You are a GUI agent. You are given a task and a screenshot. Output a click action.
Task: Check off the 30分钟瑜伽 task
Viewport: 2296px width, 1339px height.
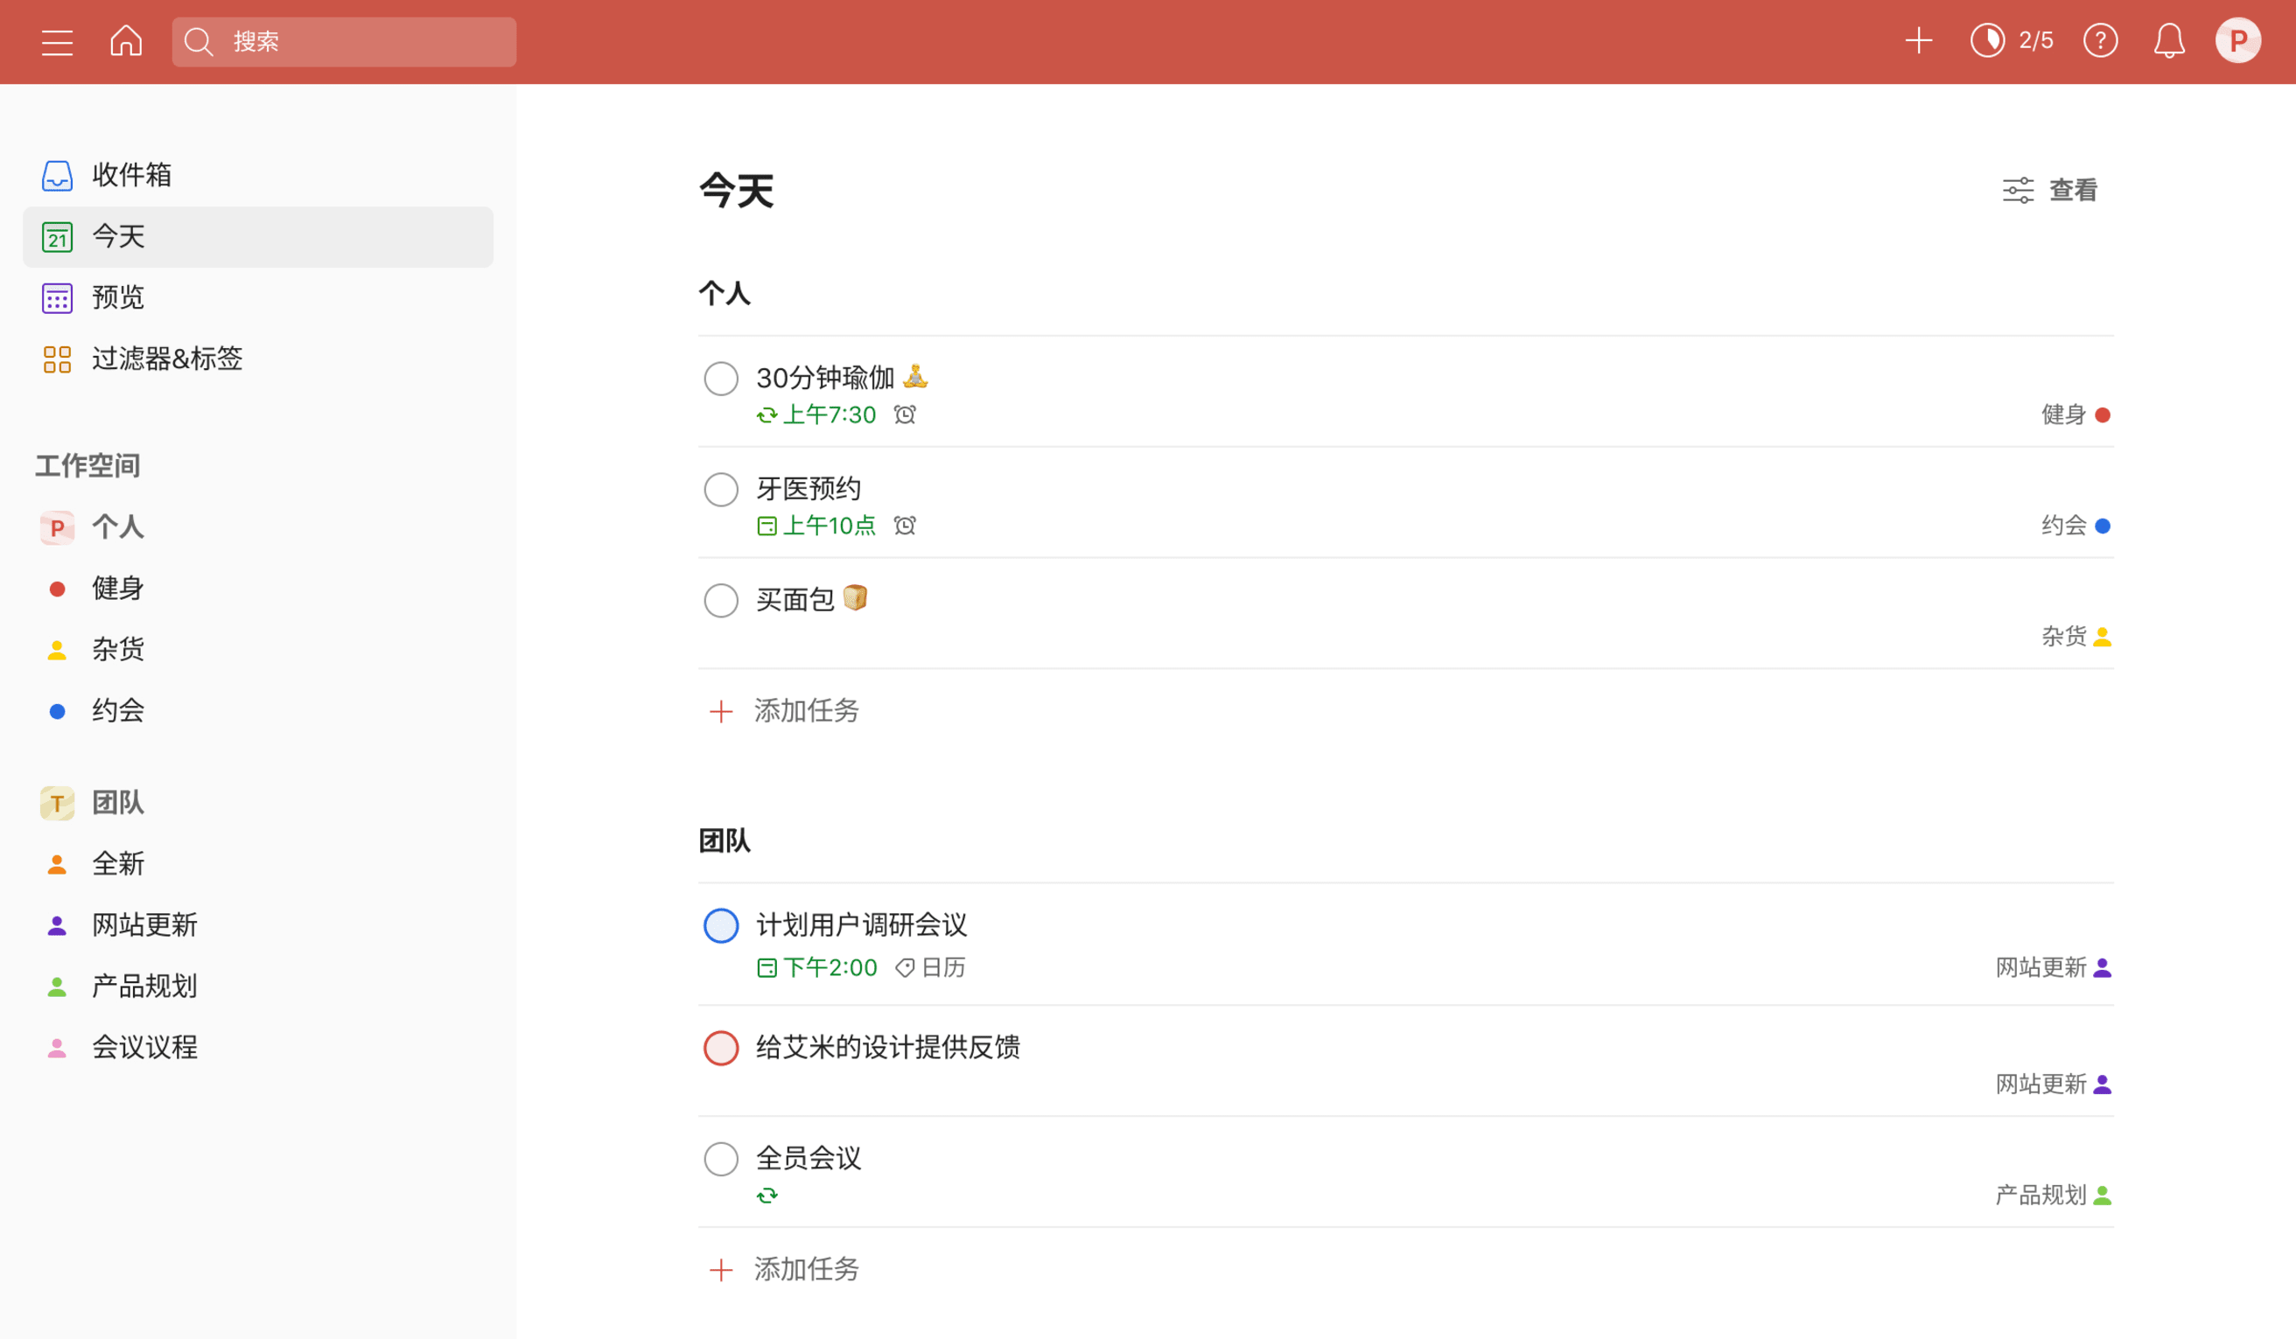721,378
